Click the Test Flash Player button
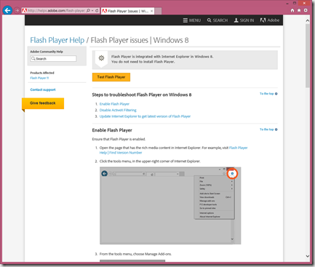315x267 pixels. click(x=111, y=77)
